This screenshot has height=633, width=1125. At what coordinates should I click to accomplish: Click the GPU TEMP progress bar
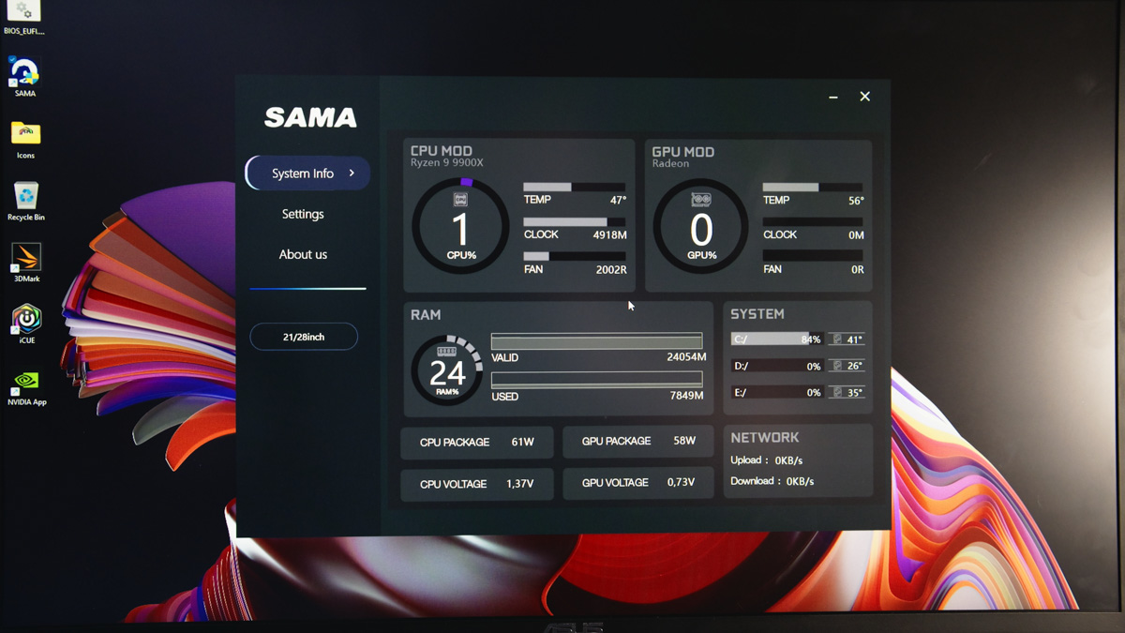[814, 188]
